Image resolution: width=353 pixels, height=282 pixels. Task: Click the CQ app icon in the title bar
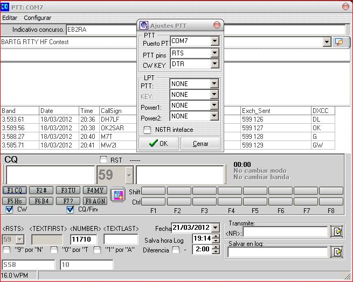pyautogui.click(x=4, y=7)
